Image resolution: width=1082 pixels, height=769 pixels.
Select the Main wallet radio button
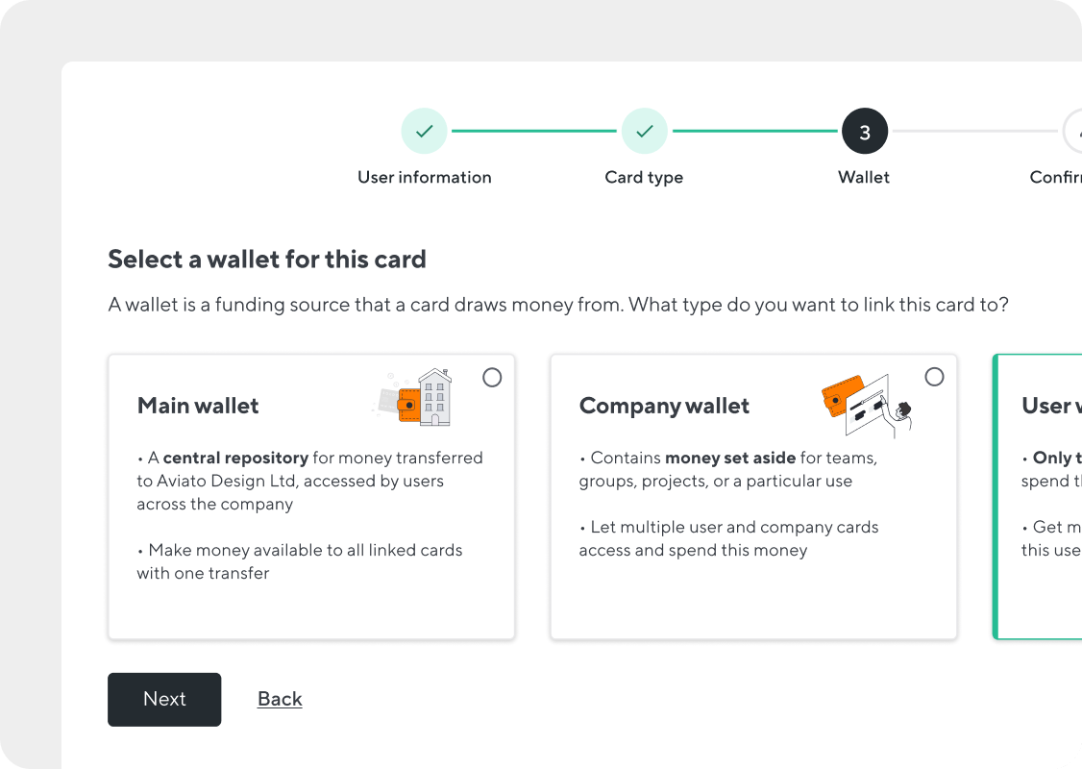pos(492,378)
